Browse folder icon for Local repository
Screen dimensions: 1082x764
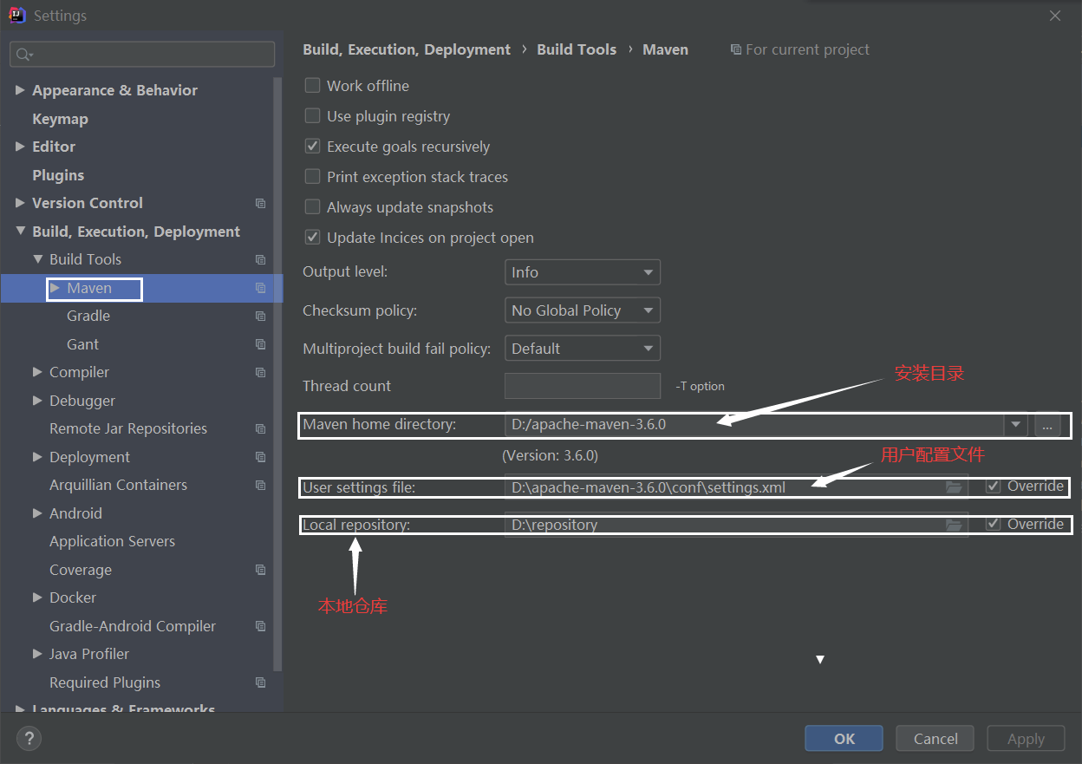(x=954, y=525)
